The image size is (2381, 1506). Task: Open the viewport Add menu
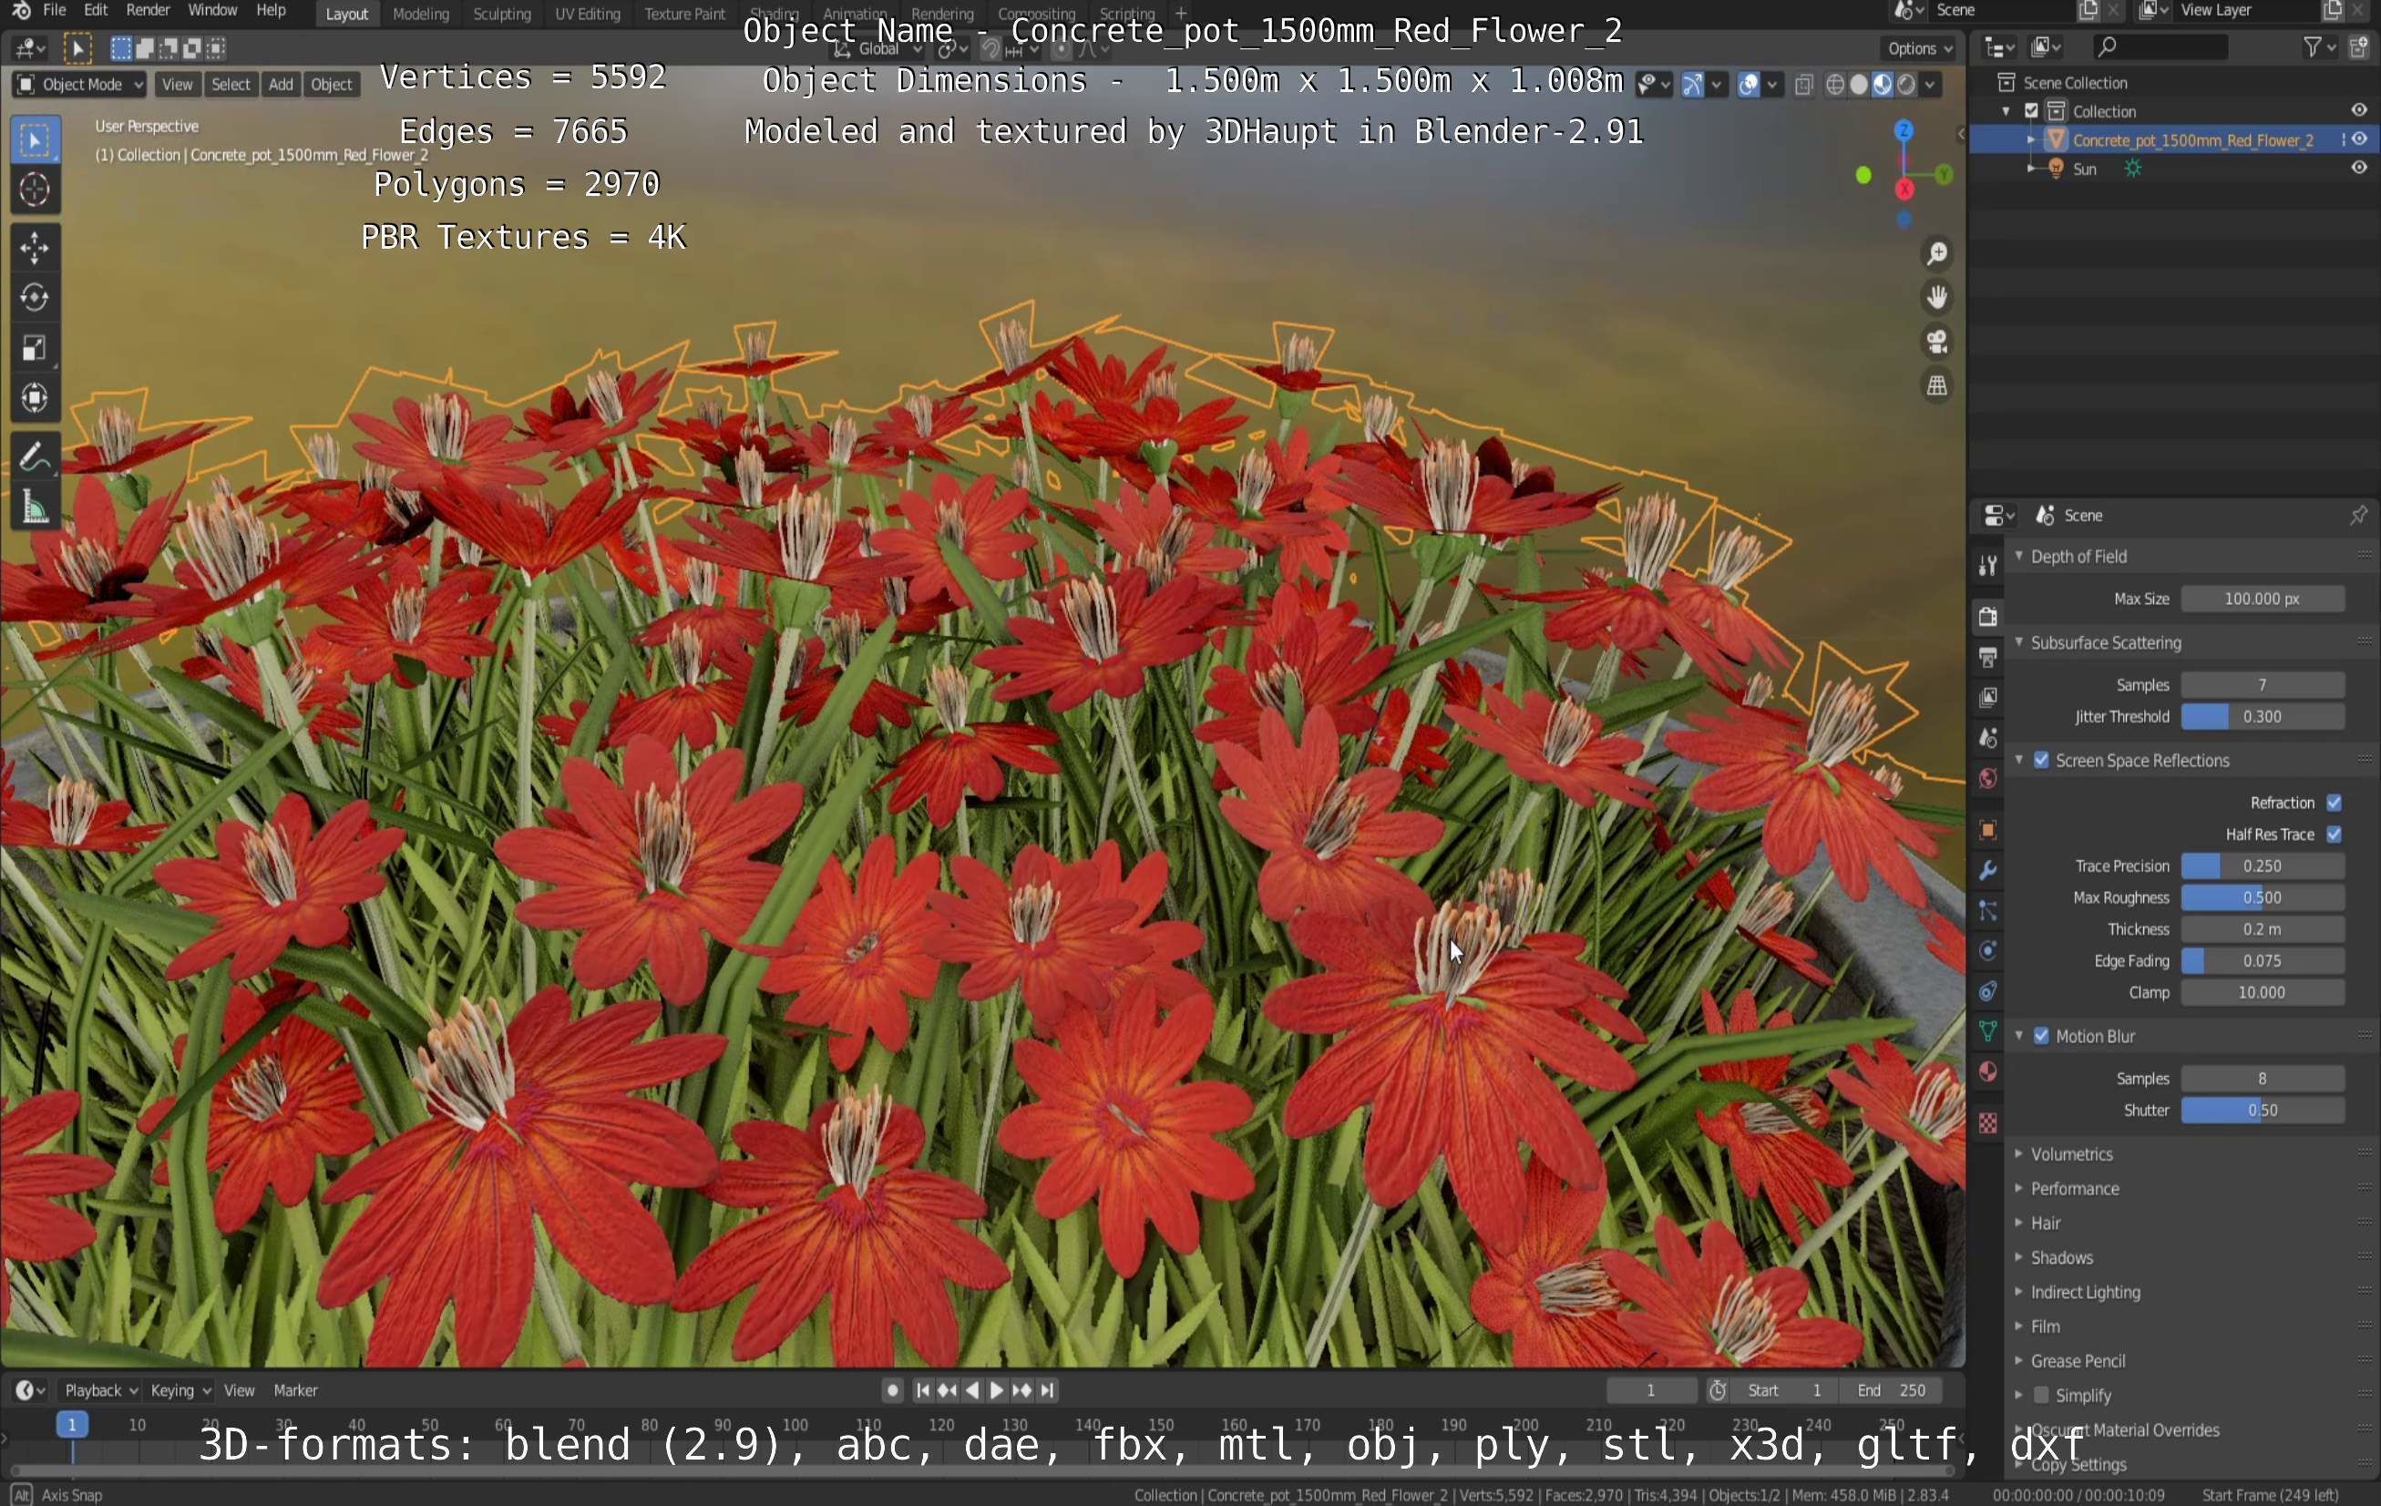coord(281,85)
